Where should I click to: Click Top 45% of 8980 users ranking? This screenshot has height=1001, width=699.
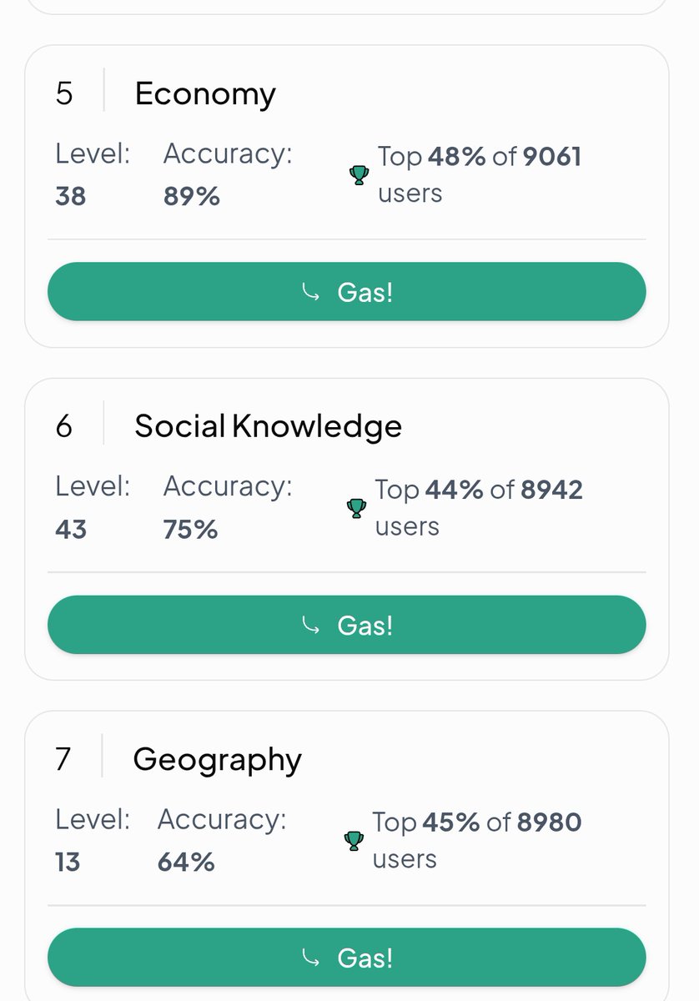coord(477,840)
